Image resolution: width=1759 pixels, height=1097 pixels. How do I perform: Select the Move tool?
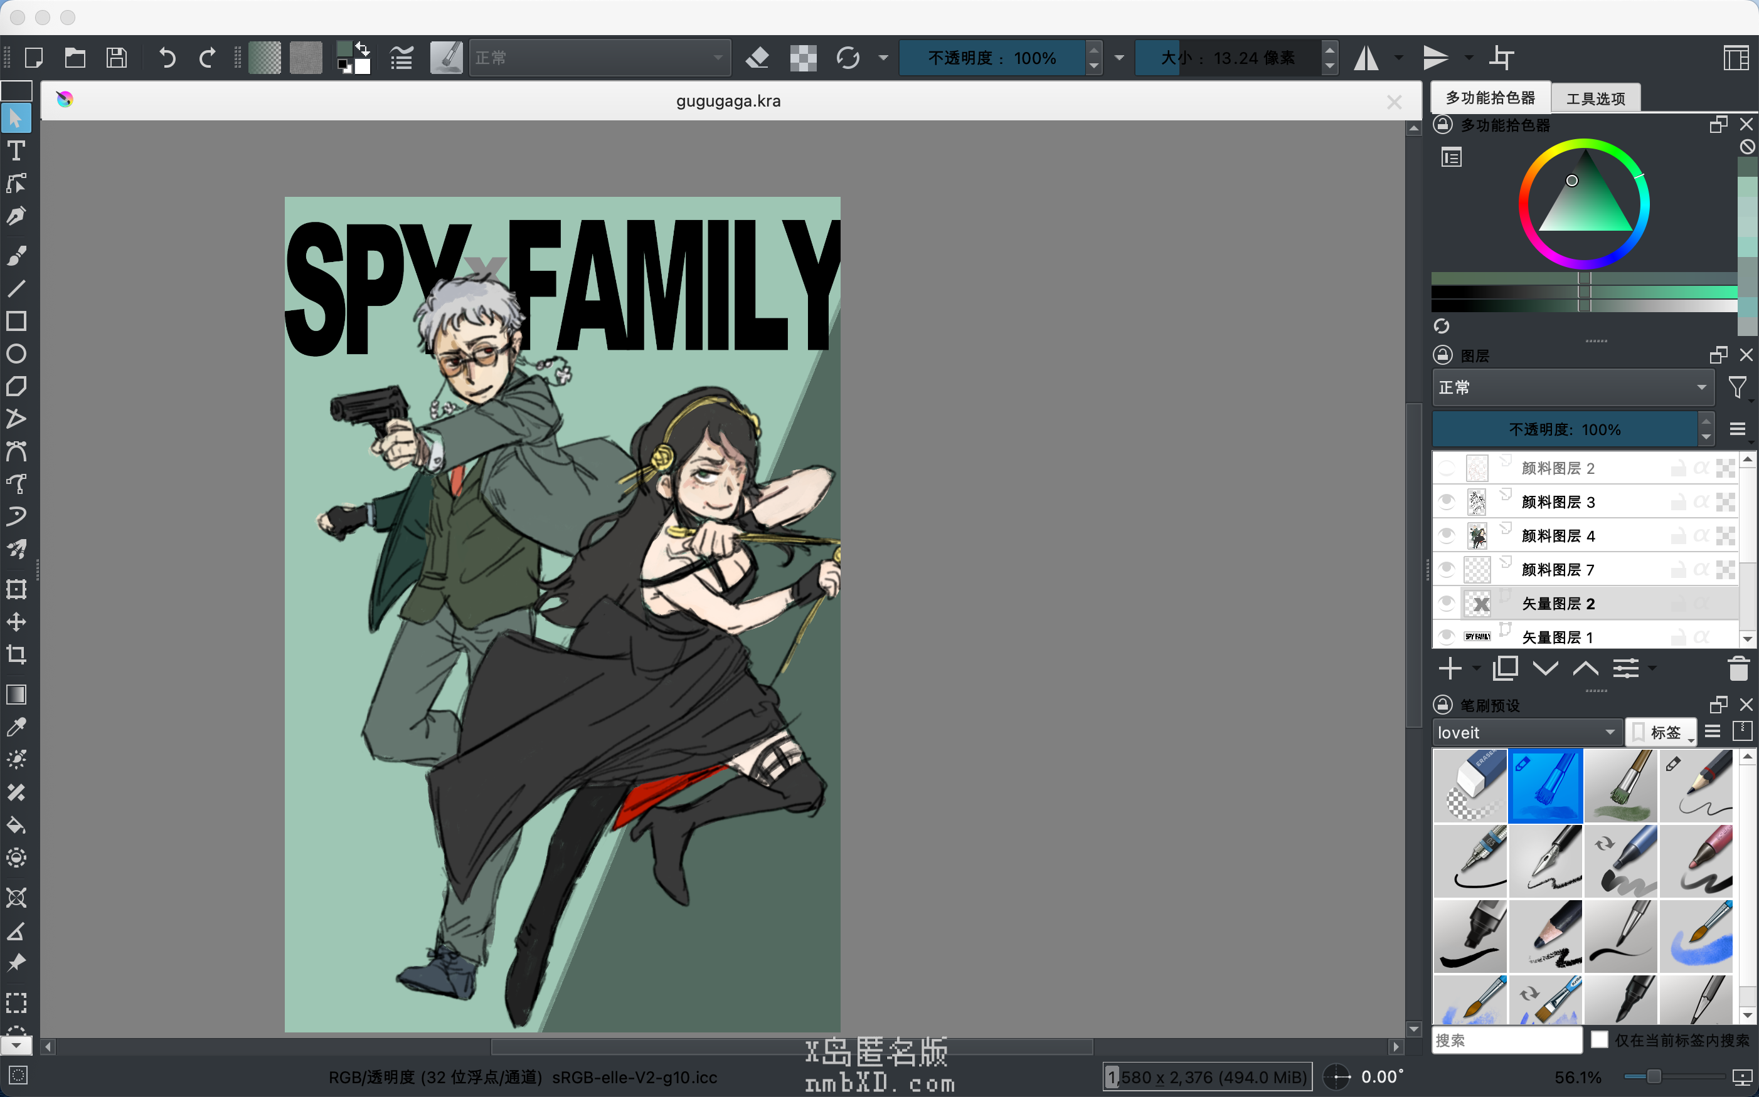click(16, 622)
